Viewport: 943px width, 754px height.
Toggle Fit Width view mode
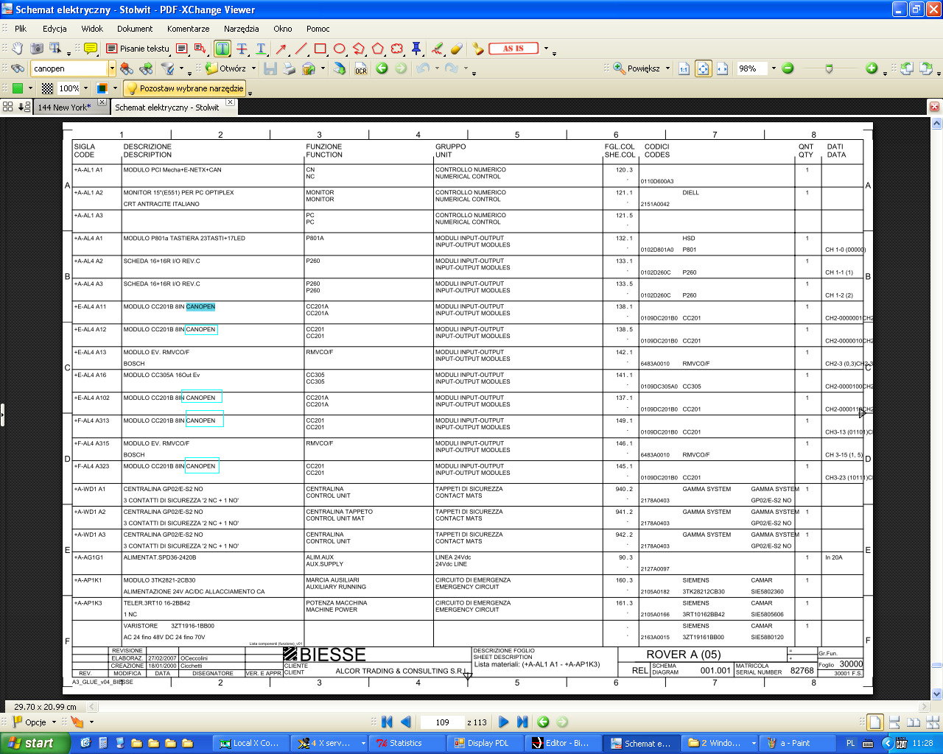[723, 68]
